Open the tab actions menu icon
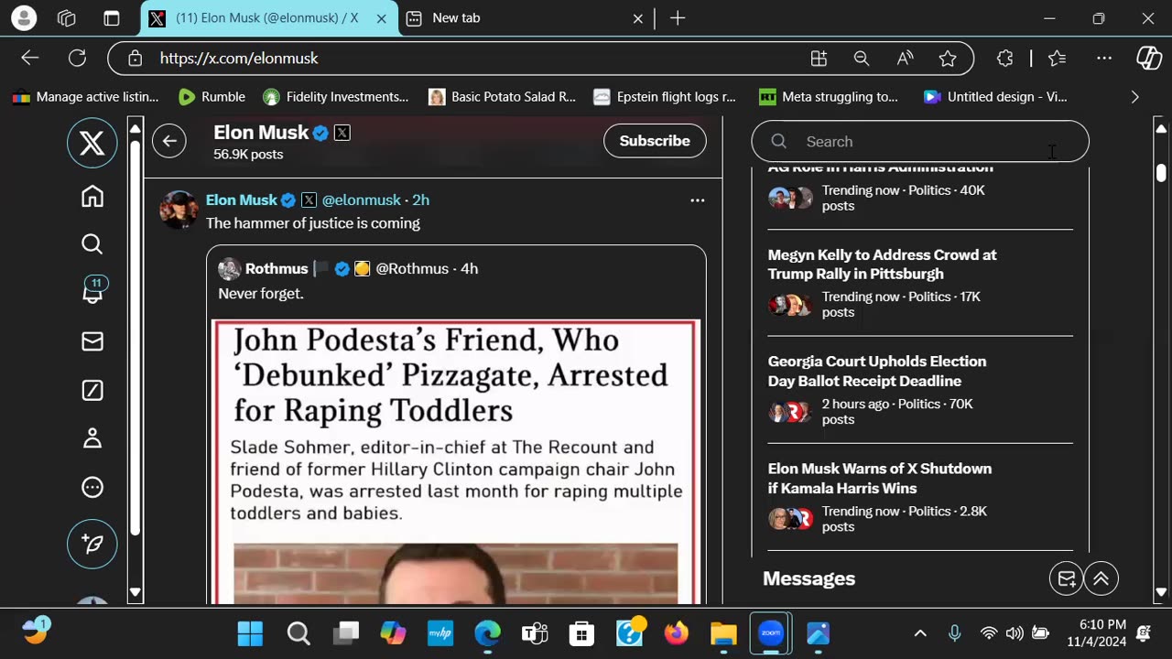This screenshot has height=659, width=1172. tap(111, 18)
